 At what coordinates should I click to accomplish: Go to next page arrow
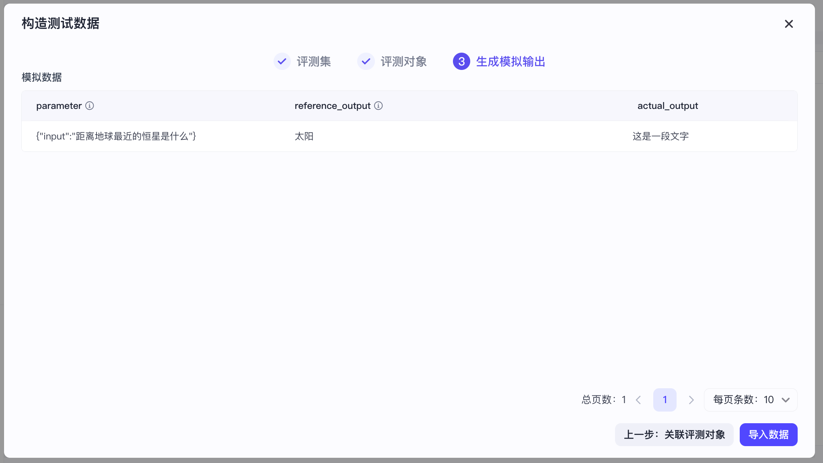click(x=691, y=400)
